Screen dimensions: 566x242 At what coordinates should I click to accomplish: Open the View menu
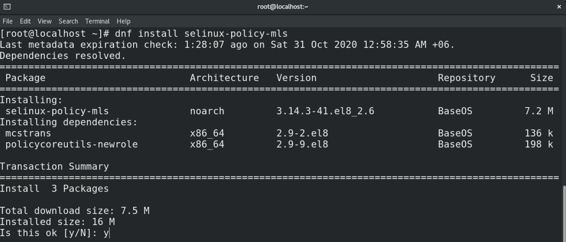[44, 21]
